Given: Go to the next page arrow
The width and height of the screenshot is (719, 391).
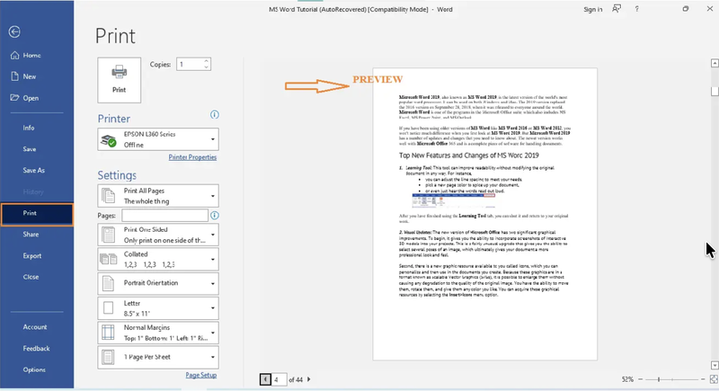Looking at the screenshot, I should pyautogui.click(x=308, y=379).
